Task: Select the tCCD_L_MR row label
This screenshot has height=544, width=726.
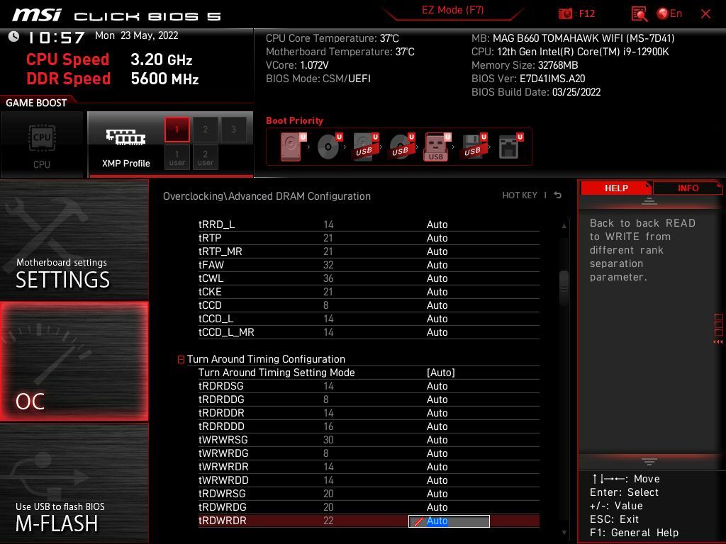Action: pos(226,332)
